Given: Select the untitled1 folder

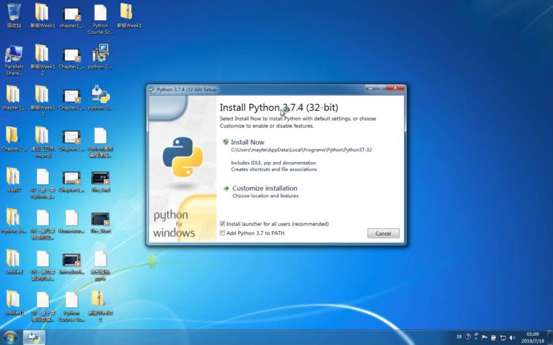Looking at the screenshot, I should 14,303.
